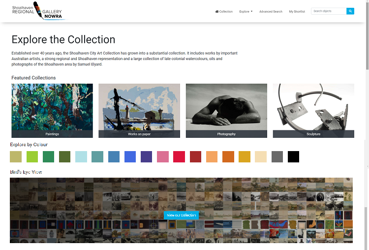Select the royal blue colour swatch
This screenshot has width=369, height=250.
point(130,157)
